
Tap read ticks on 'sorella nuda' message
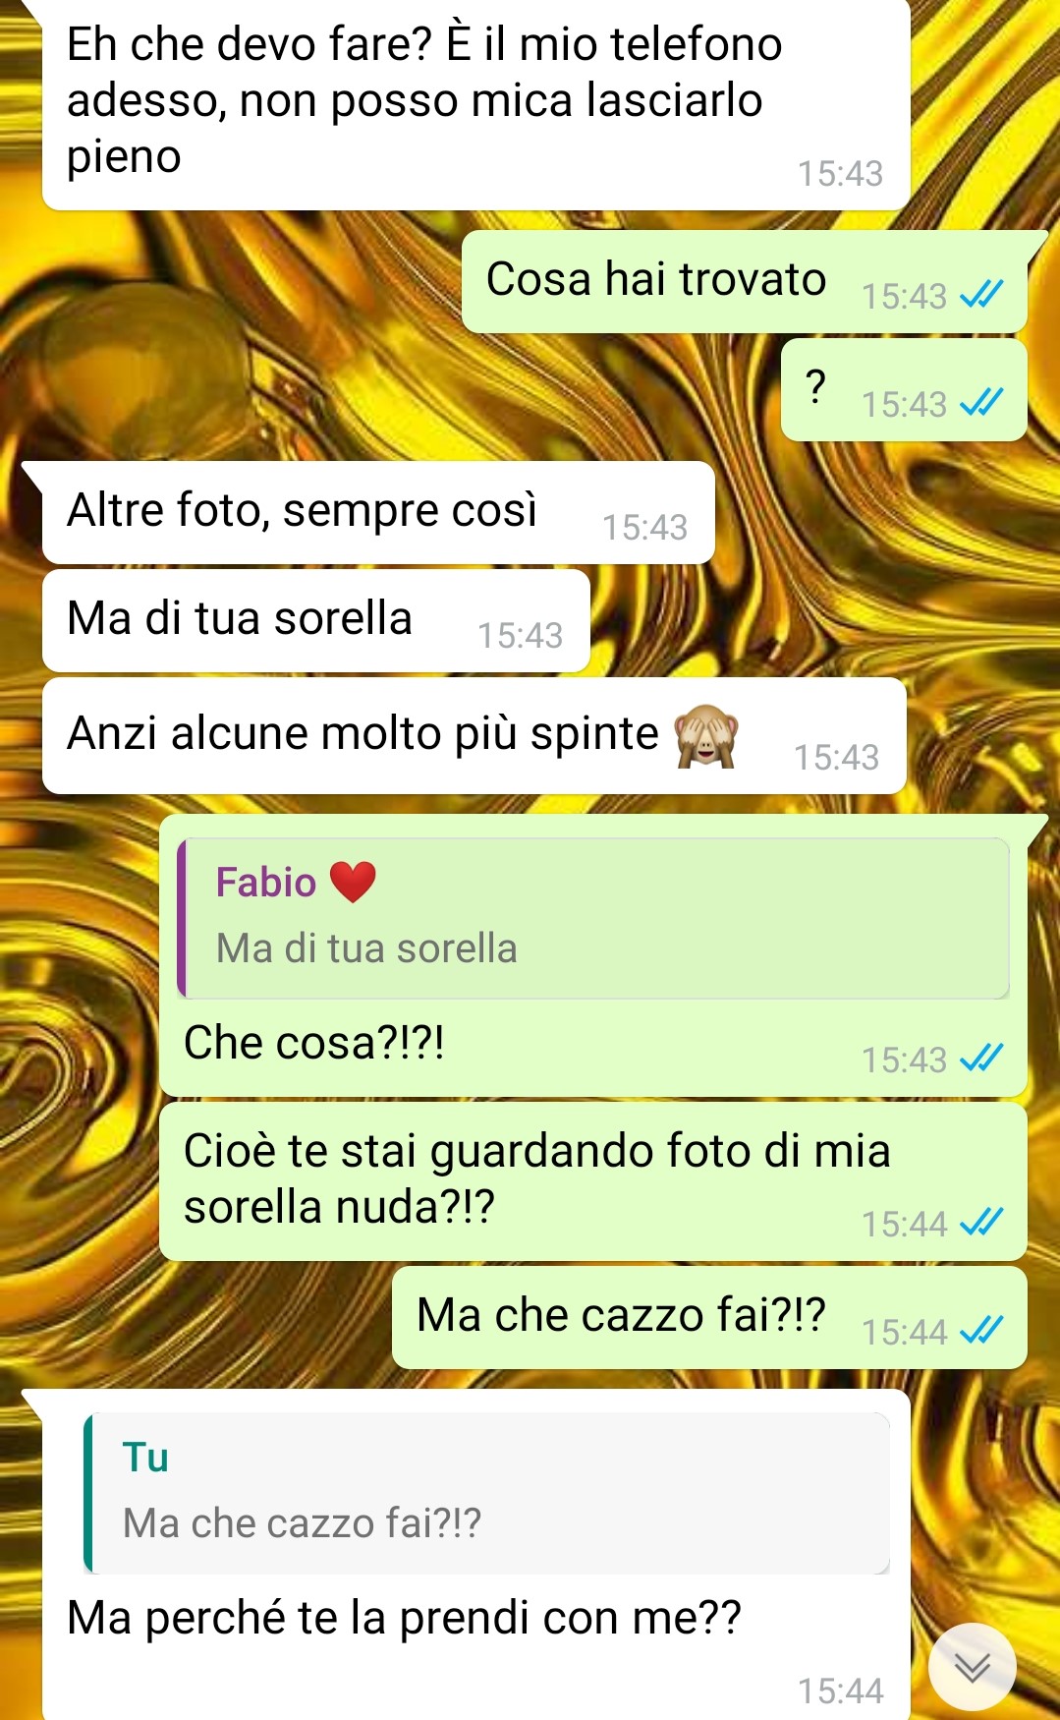click(x=981, y=1222)
